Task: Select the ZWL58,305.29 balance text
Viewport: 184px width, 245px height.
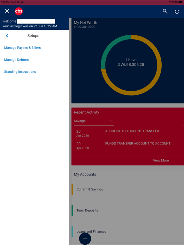Action: 131,65
